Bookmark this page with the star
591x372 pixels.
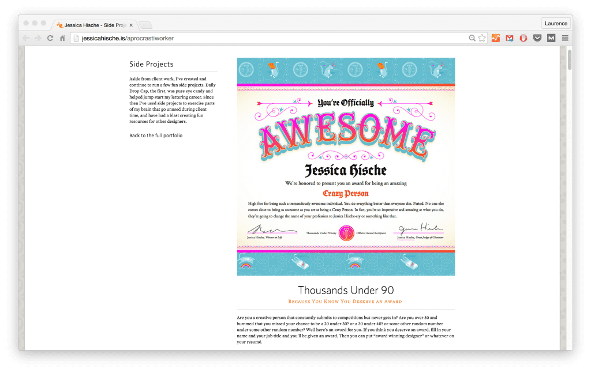(x=482, y=38)
